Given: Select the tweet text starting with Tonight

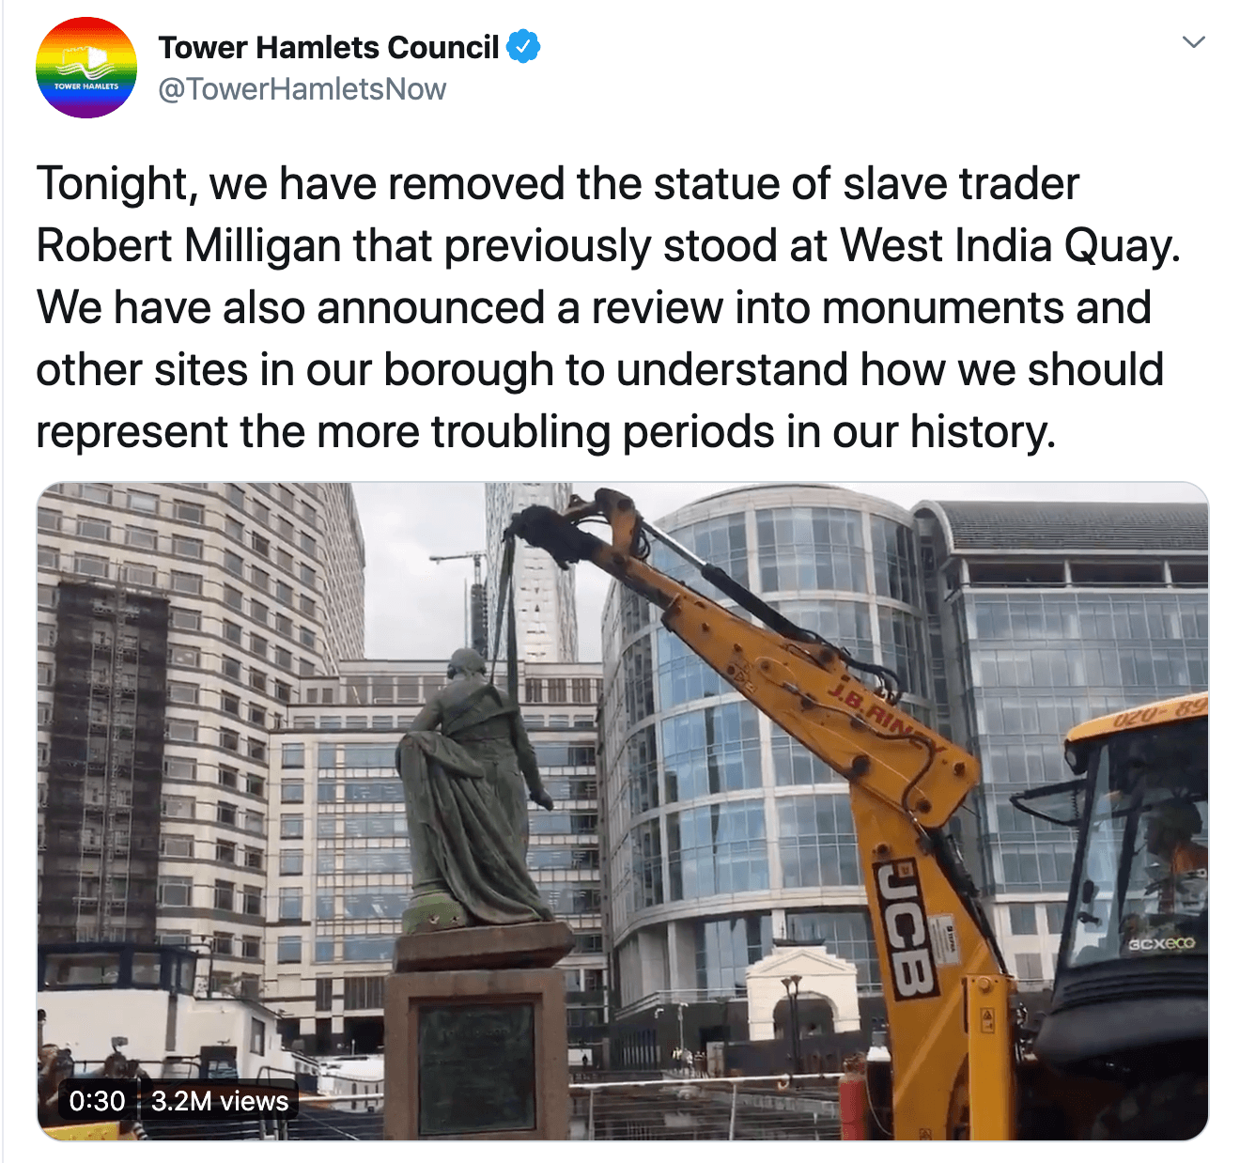Looking at the screenshot, I should click(x=608, y=307).
